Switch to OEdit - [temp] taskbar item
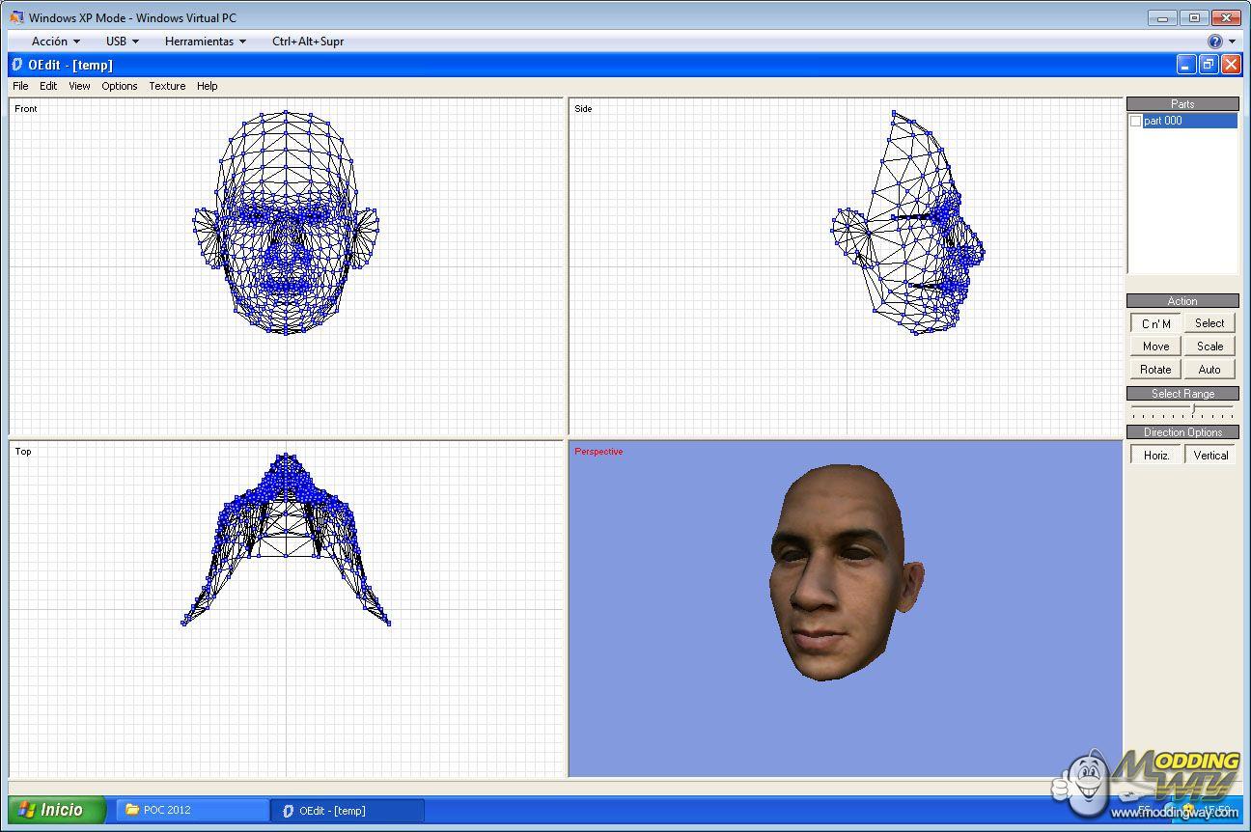 coord(347,810)
